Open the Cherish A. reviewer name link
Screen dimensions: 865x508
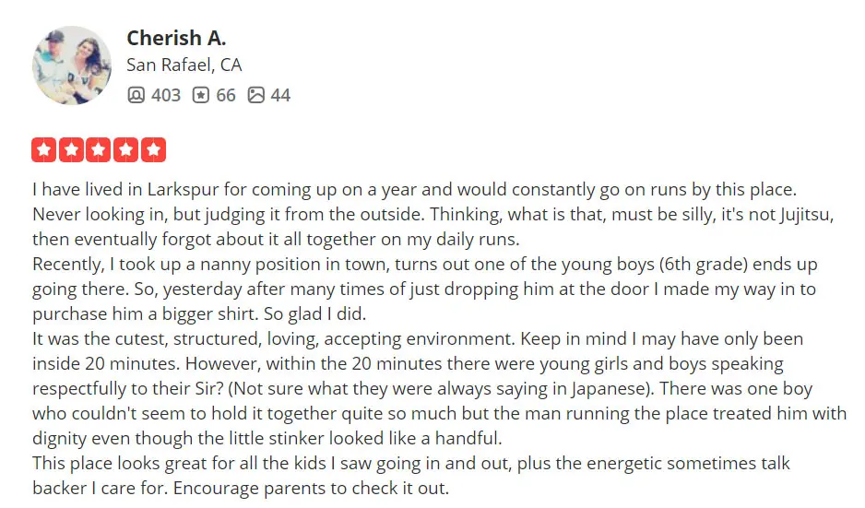[176, 38]
